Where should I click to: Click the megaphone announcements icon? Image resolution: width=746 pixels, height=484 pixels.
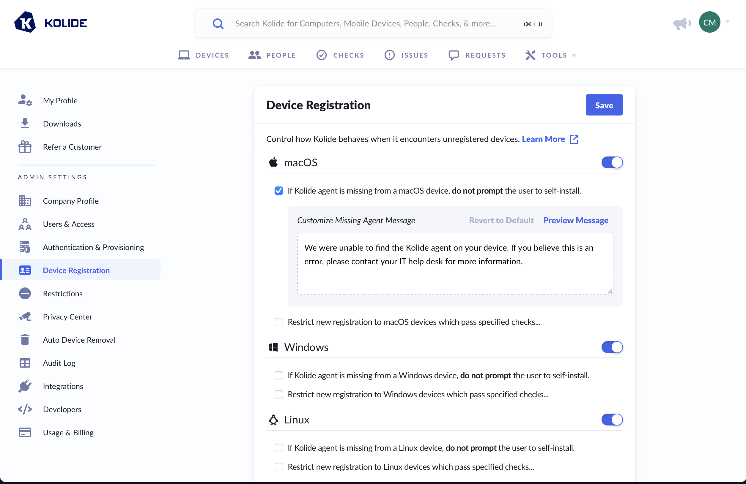pyautogui.click(x=682, y=23)
